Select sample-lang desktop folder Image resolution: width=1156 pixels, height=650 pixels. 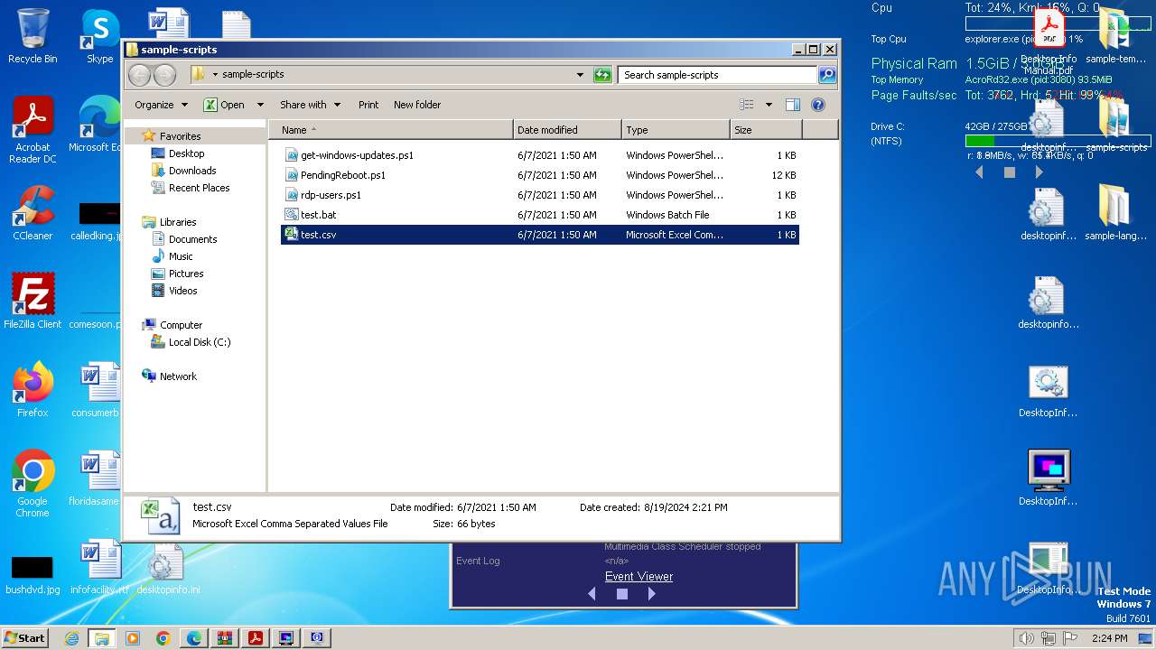pos(1115,213)
